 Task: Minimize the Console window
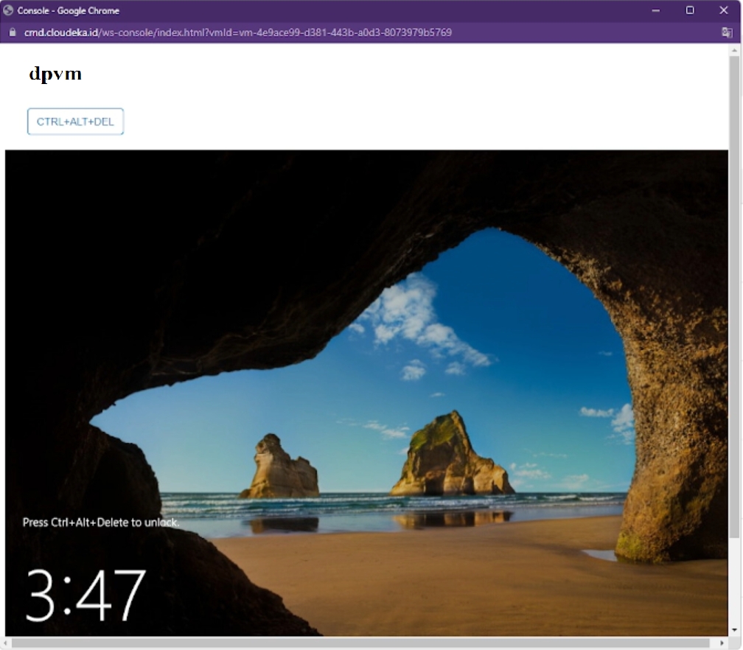tap(655, 10)
